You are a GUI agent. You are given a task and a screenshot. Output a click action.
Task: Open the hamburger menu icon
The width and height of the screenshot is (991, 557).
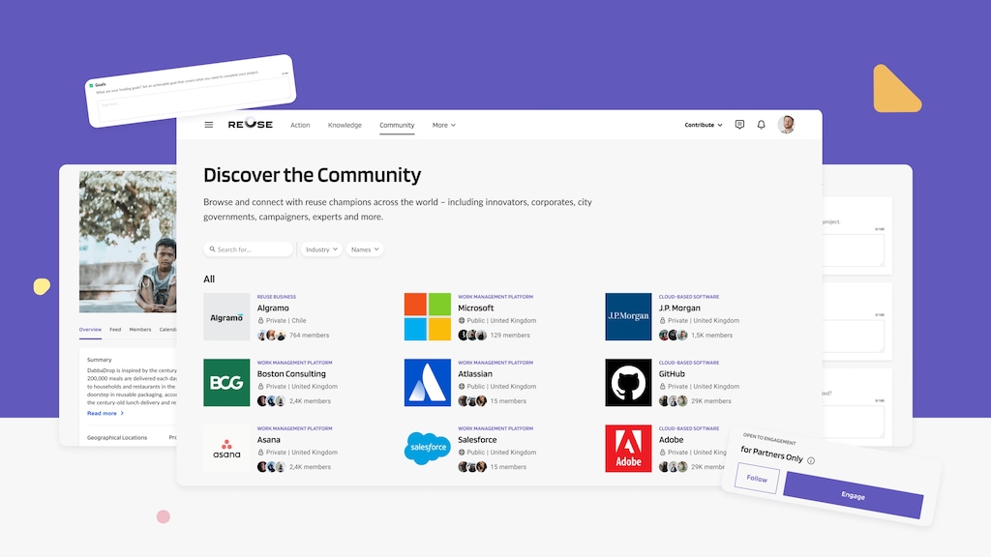(209, 125)
